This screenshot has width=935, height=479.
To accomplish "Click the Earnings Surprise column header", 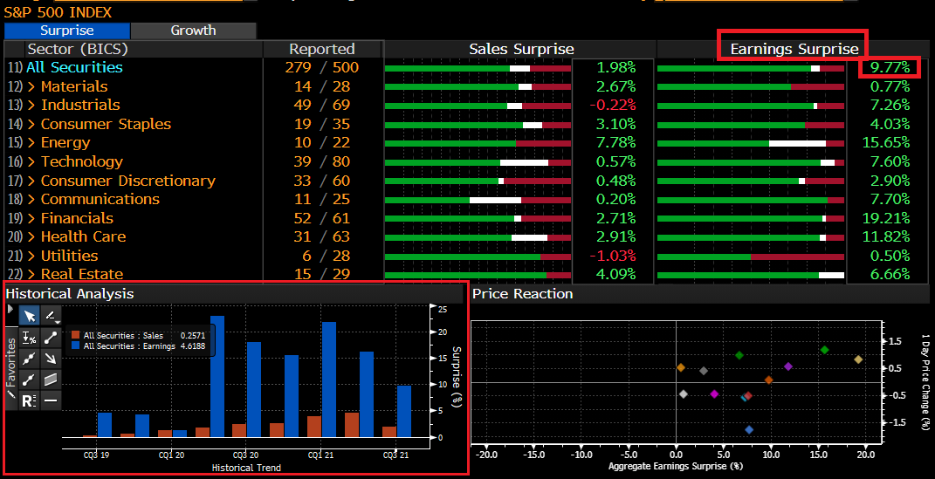I will pos(794,49).
